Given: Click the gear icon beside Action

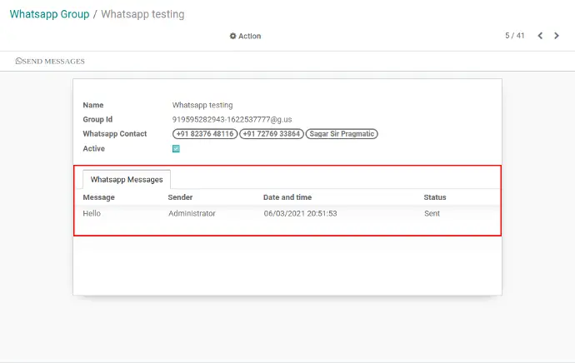Looking at the screenshot, I should click(x=232, y=36).
